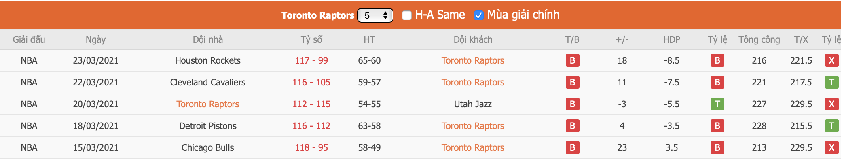Open the 112 - 115 score link
The width and height of the screenshot is (842, 162).
pos(311,104)
